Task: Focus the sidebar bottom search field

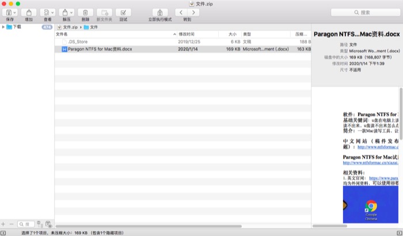Action: 26,224
